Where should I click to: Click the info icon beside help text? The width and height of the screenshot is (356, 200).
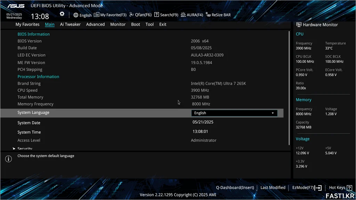point(9,159)
